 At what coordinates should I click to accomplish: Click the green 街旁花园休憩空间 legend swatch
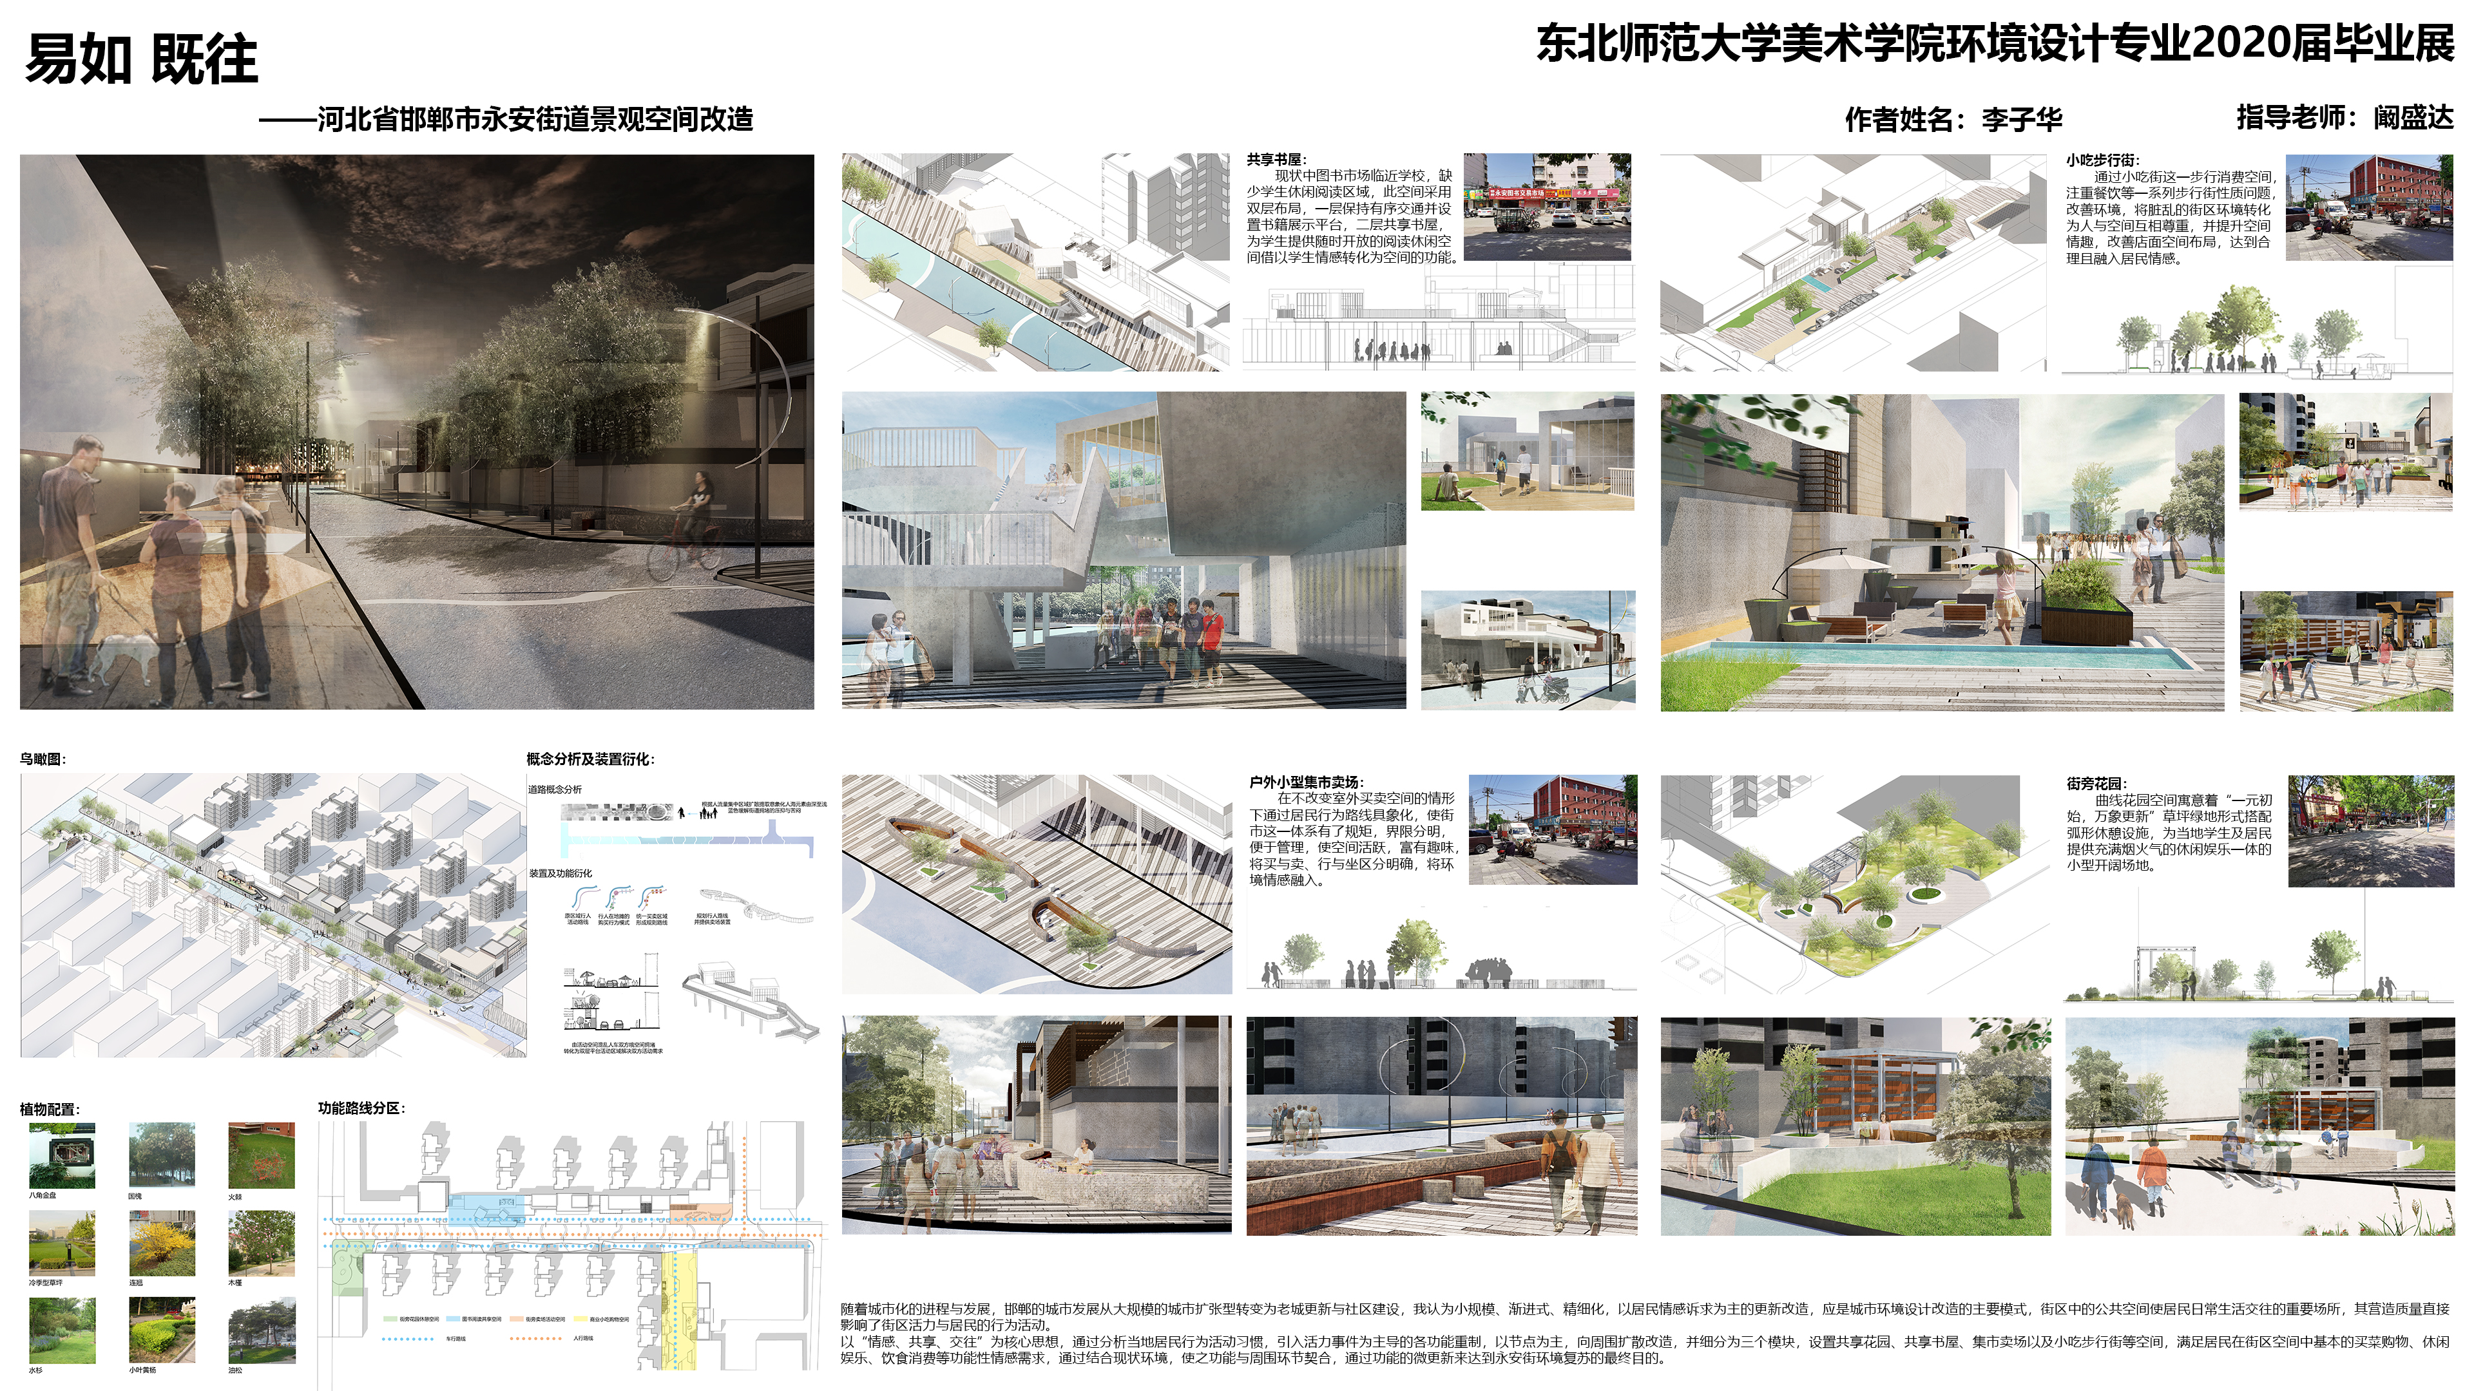(390, 1319)
